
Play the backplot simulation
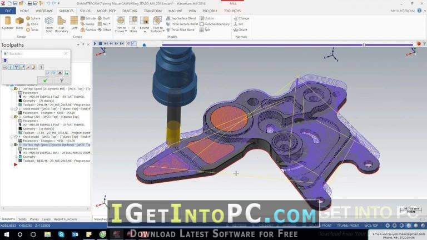(95, 43)
